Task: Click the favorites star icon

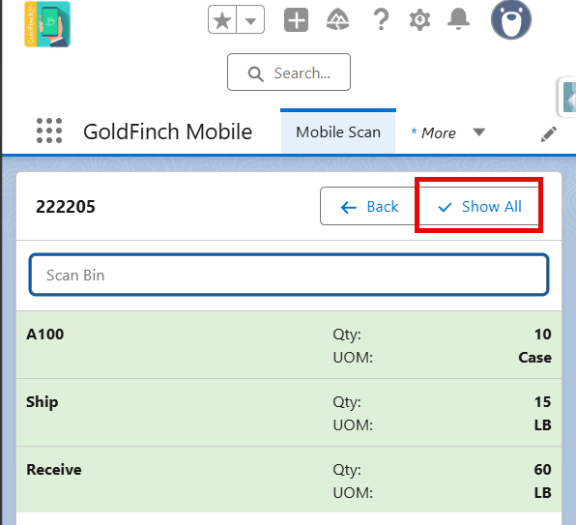Action: [222, 20]
